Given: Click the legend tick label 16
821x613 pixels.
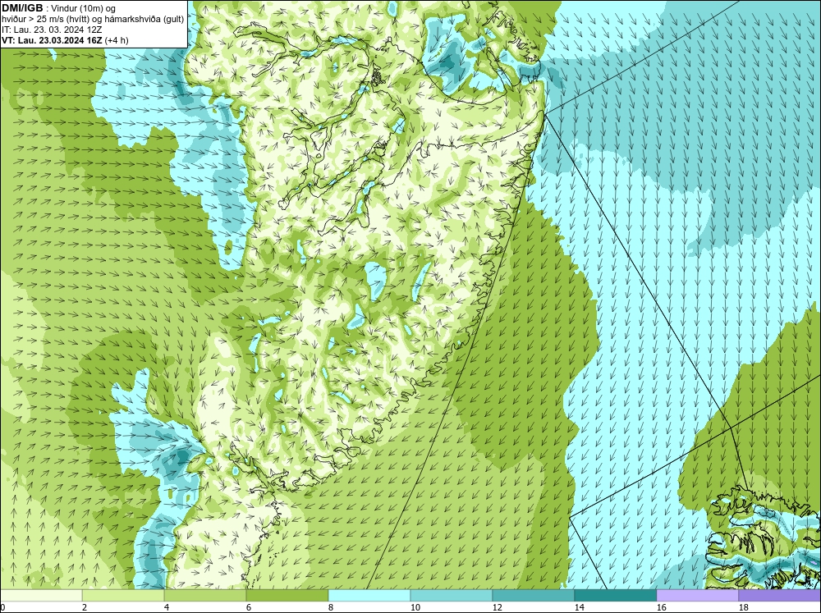Looking at the screenshot, I should (661, 607).
